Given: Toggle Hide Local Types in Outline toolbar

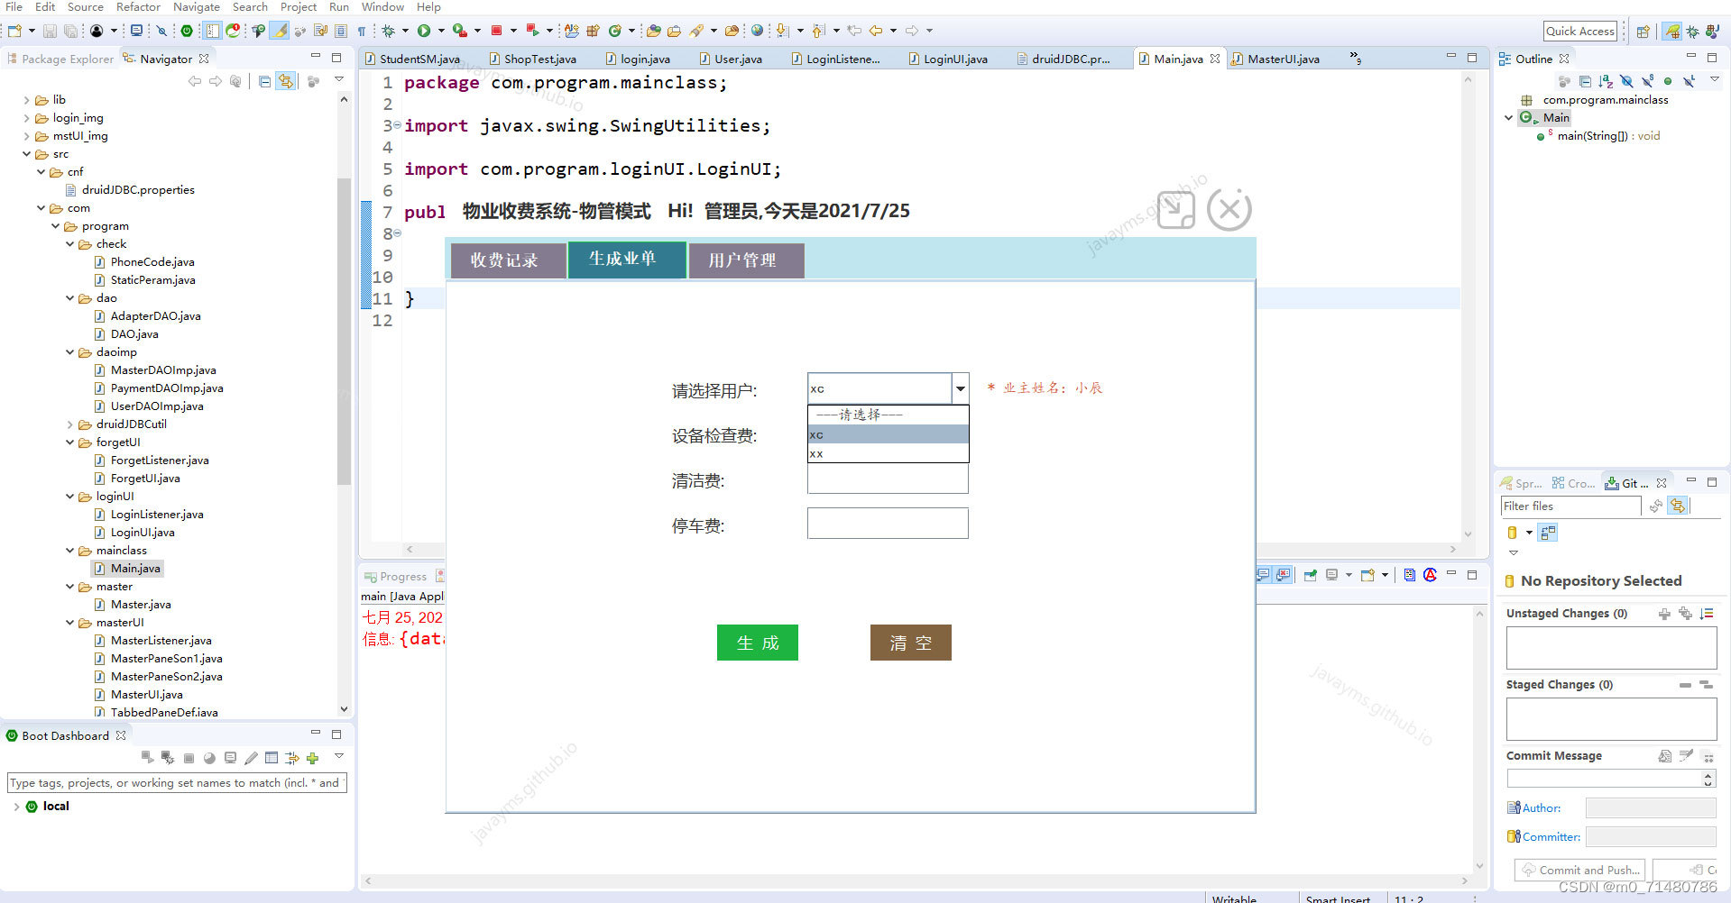Looking at the screenshot, I should (x=1689, y=81).
